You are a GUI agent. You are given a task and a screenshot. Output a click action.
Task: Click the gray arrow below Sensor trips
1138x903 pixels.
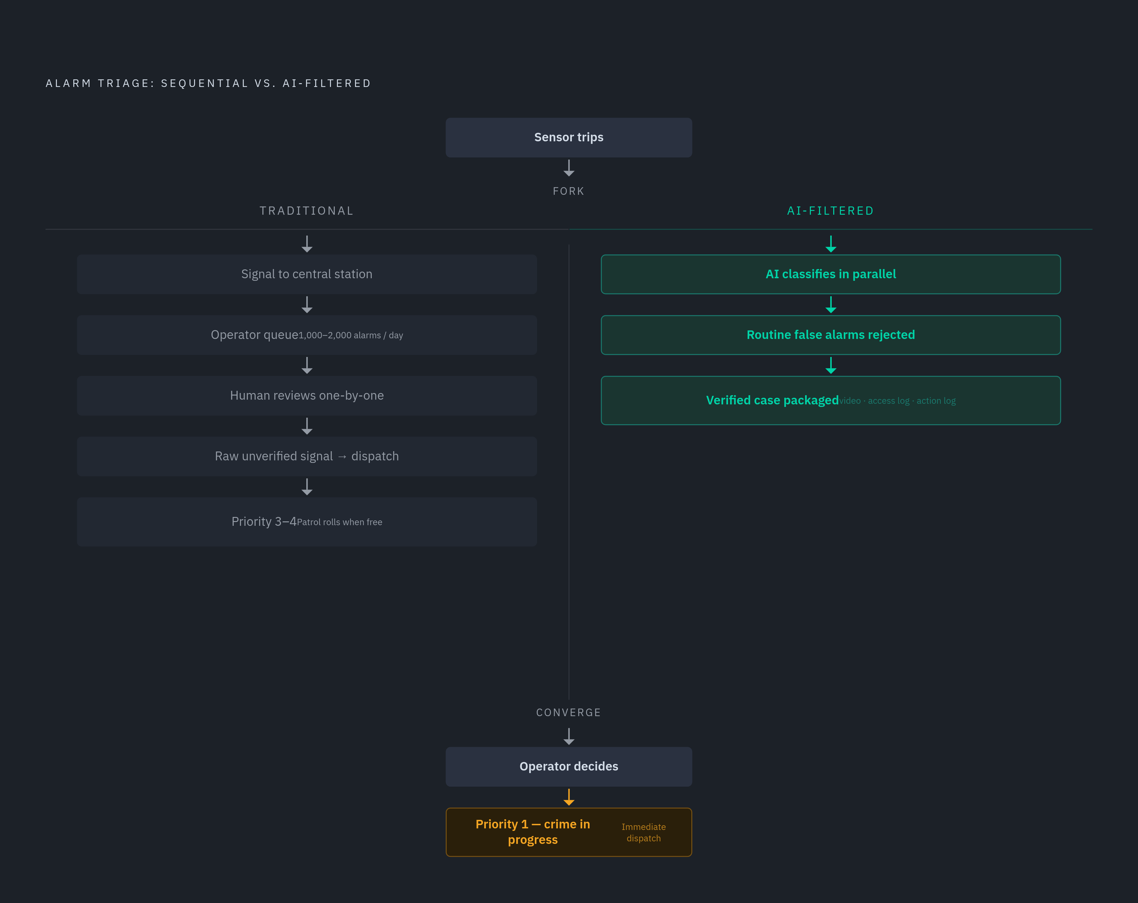pos(568,168)
